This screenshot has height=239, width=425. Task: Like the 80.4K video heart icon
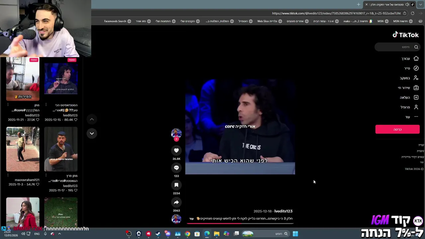(76, 120)
